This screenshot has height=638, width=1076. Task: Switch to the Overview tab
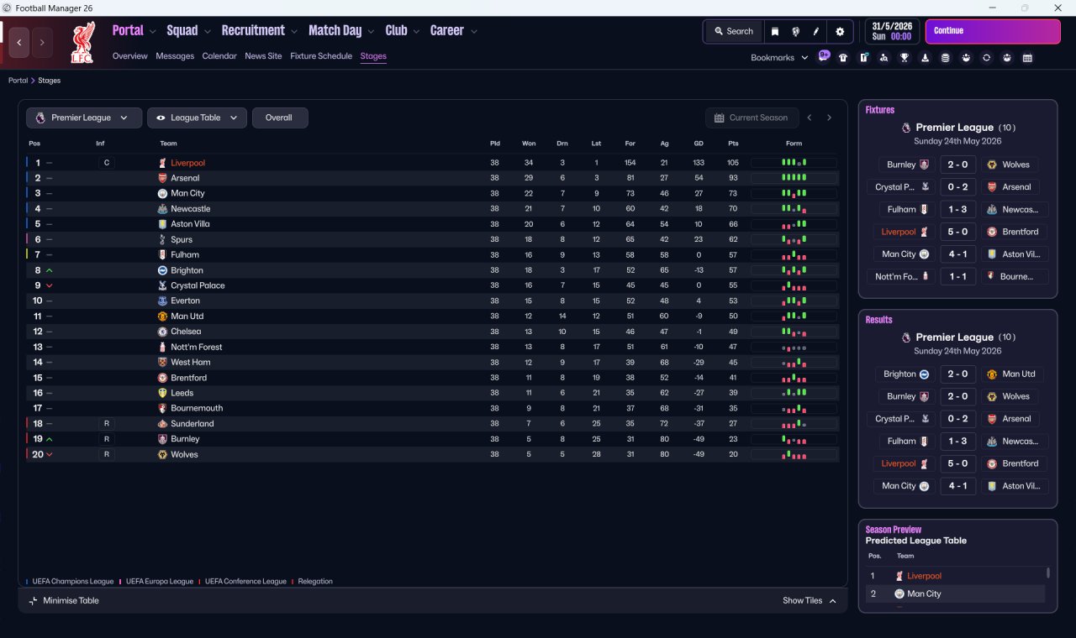[130, 56]
